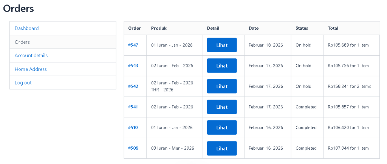Screen dimensions: 387x164
Task: Click the Status column header
Action: pyautogui.click(x=302, y=28)
